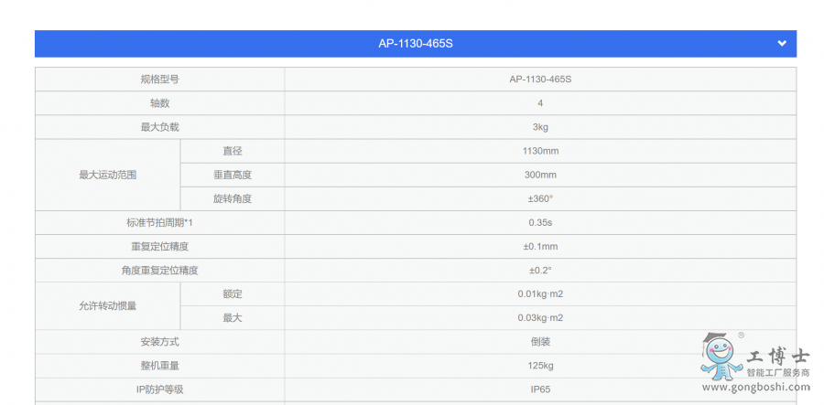Click the 工博士 watermark brand text
The height and width of the screenshot is (405, 824).
(778, 357)
